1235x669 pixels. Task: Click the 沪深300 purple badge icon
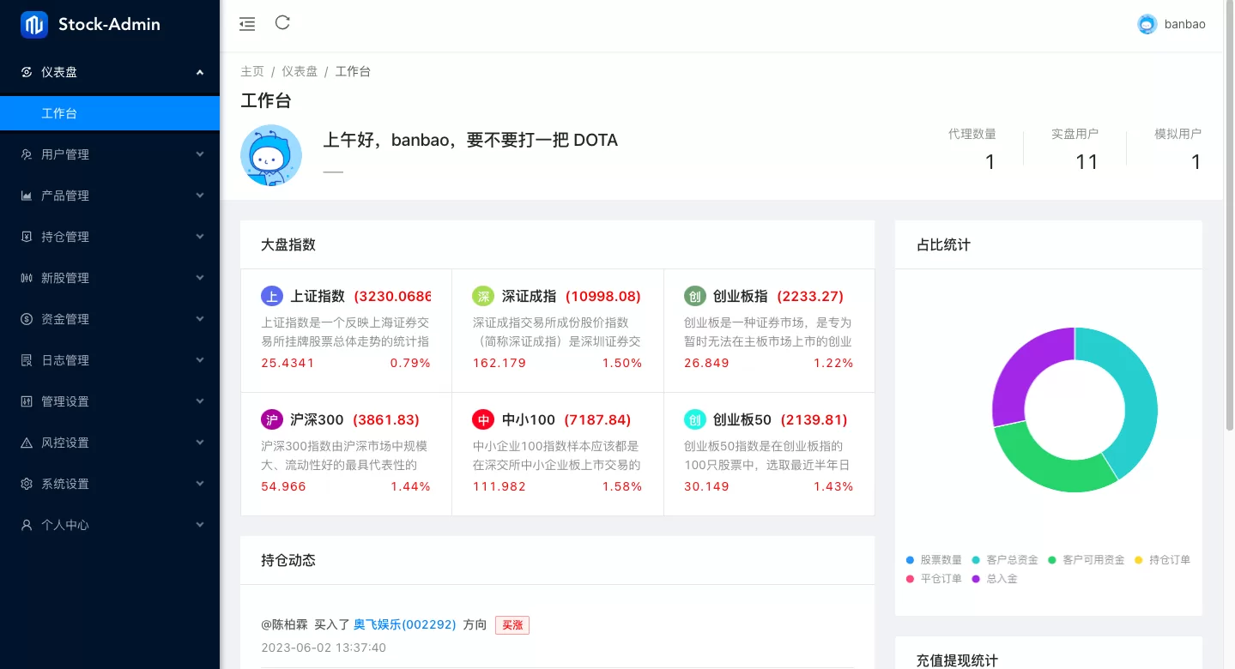[x=272, y=420]
